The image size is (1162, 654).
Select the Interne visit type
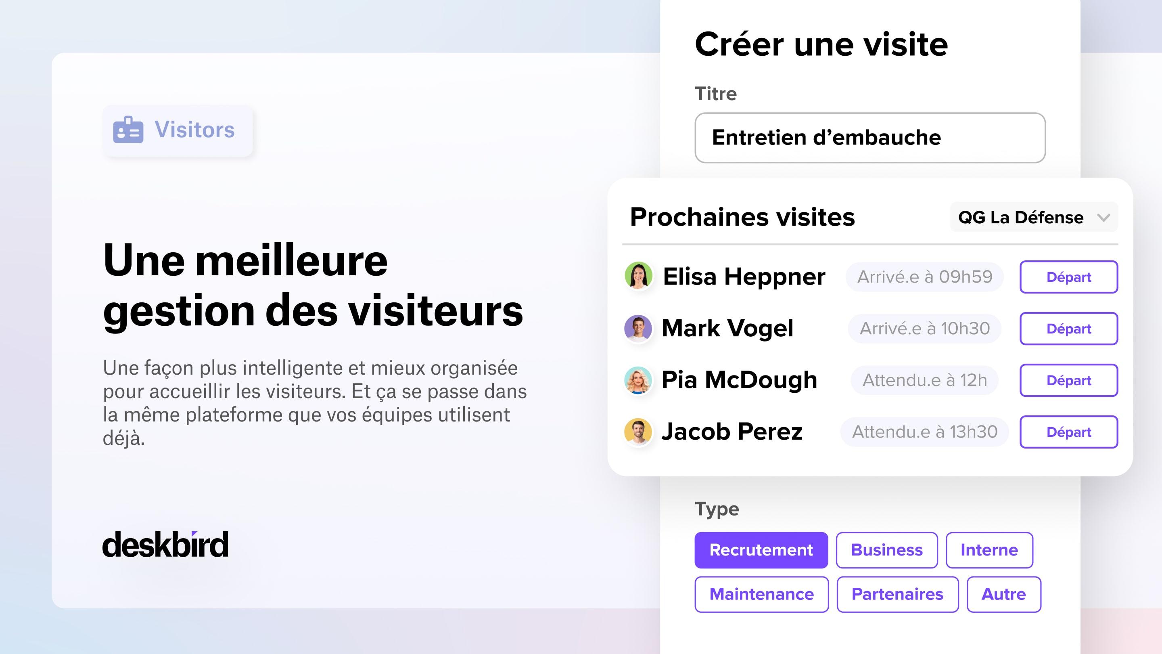[989, 550]
